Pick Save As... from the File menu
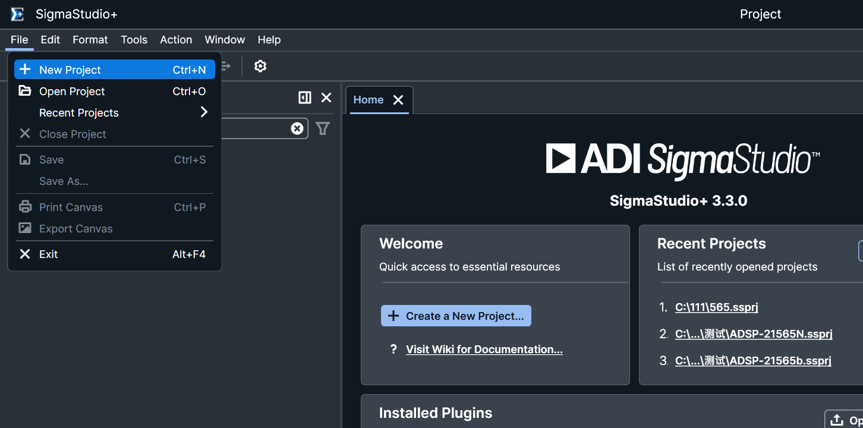The height and width of the screenshot is (428, 863). tap(115, 181)
